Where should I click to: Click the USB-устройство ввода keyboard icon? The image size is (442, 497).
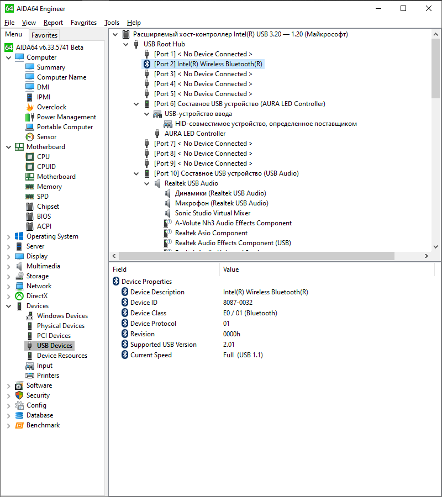click(157, 114)
